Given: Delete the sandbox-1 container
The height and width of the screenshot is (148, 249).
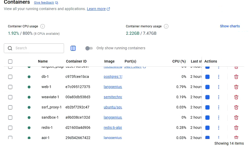Looking at the screenshot, I should click(236, 117).
